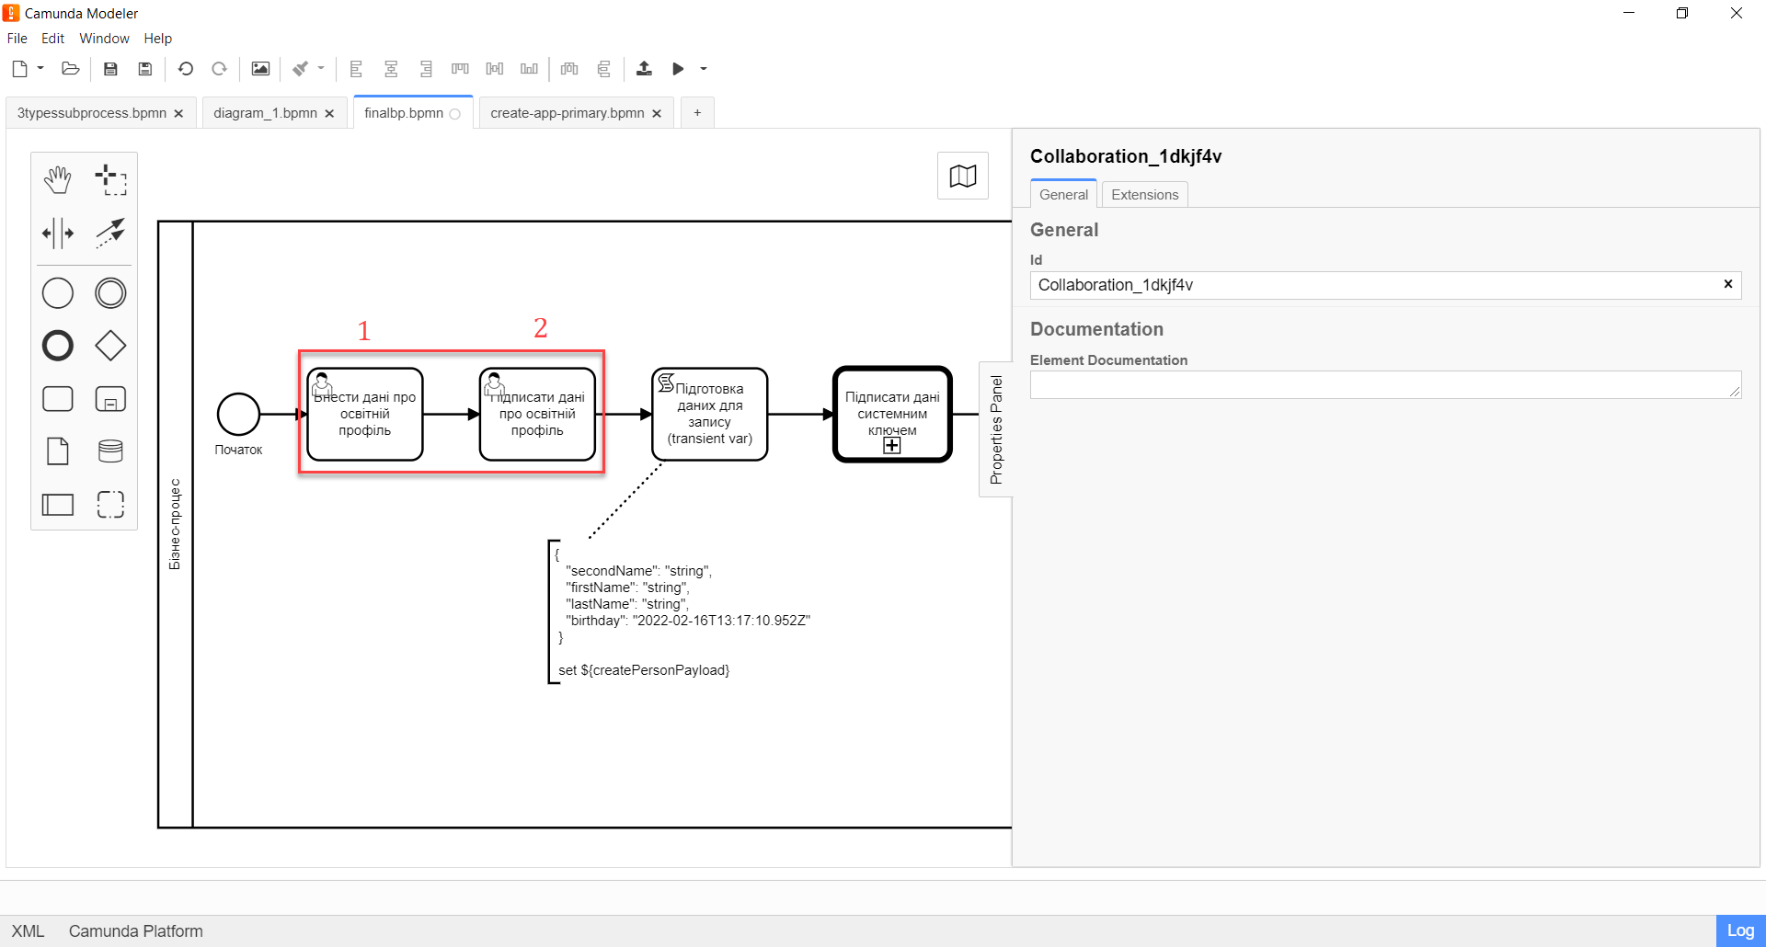
Task: Open the color picker brush tool
Action: coord(301,69)
